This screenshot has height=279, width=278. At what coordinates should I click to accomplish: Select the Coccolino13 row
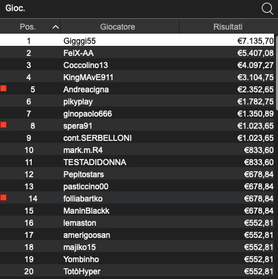tap(137, 65)
